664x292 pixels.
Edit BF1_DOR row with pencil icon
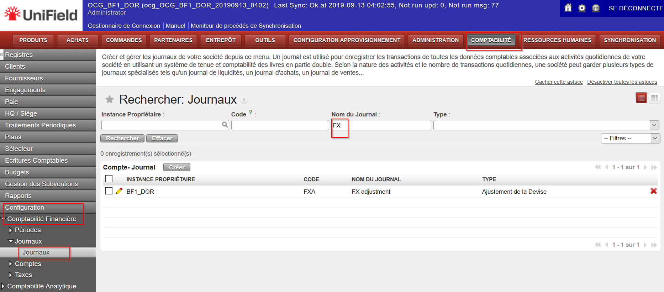coord(119,191)
